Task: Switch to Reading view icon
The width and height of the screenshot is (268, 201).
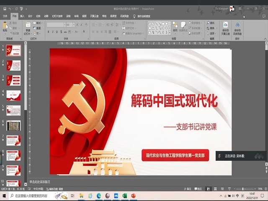Action: click(x=222, y=189)
